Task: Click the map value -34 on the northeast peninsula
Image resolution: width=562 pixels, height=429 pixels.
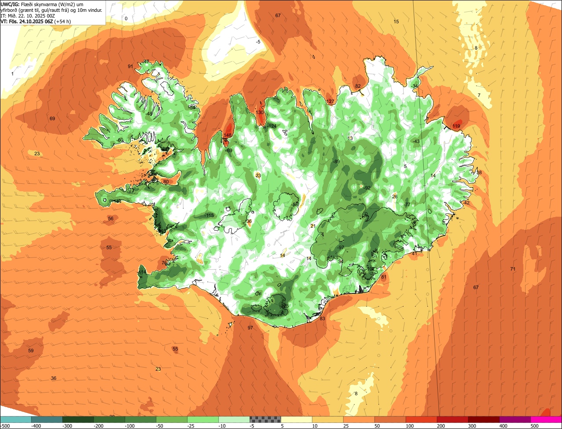Action: pos(414,86)
